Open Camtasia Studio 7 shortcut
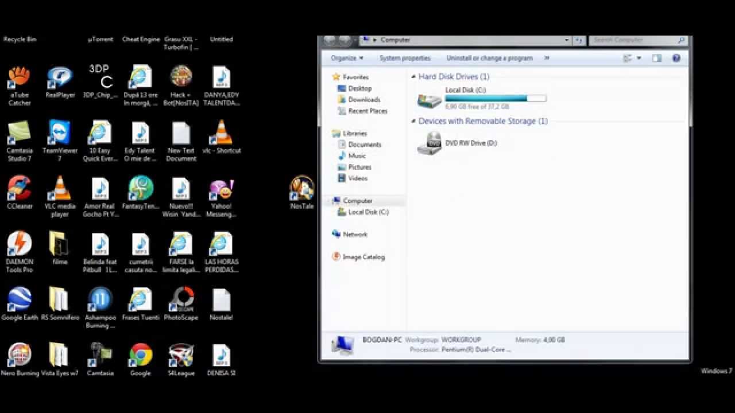The width and height of the screenshot is (735, 413). 19,141
